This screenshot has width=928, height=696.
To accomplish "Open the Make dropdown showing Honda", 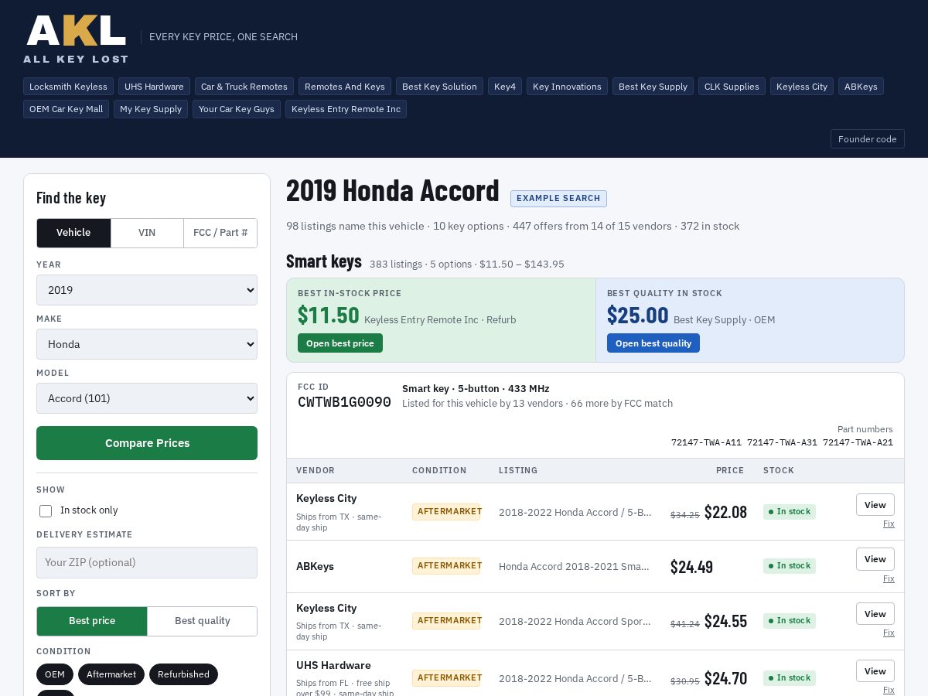I will (x=147, y=344).
